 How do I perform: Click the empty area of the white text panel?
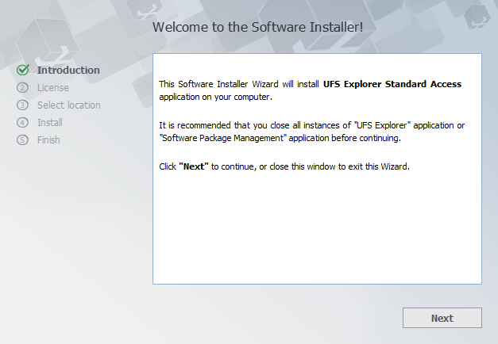tap(317, 228)
